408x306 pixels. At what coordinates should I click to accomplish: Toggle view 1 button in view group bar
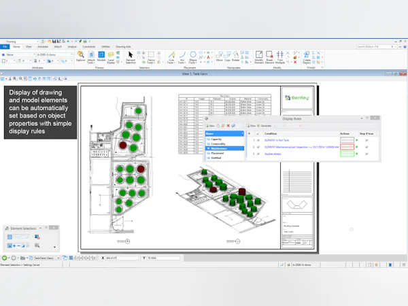click(x=71, y=258)
